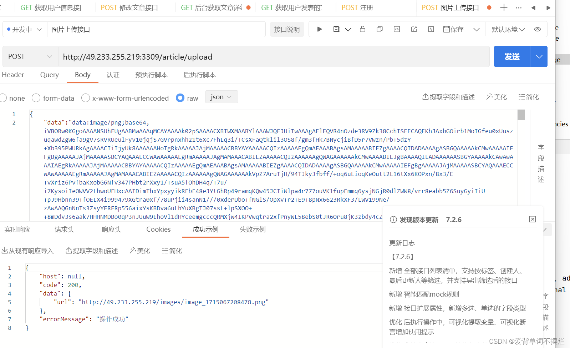This screenshot has width=570, height=348.
Task: Select the x-www-form-urlencoded radio button
Action: (86, 98)
